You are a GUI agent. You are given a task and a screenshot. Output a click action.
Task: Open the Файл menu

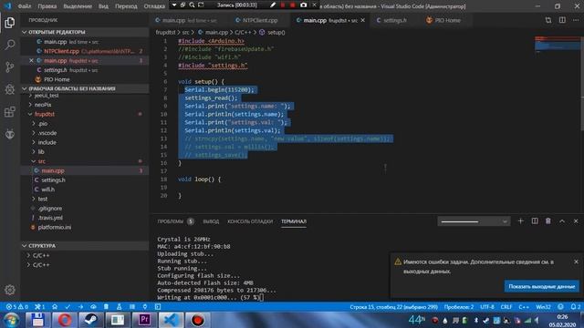[25, 6]
